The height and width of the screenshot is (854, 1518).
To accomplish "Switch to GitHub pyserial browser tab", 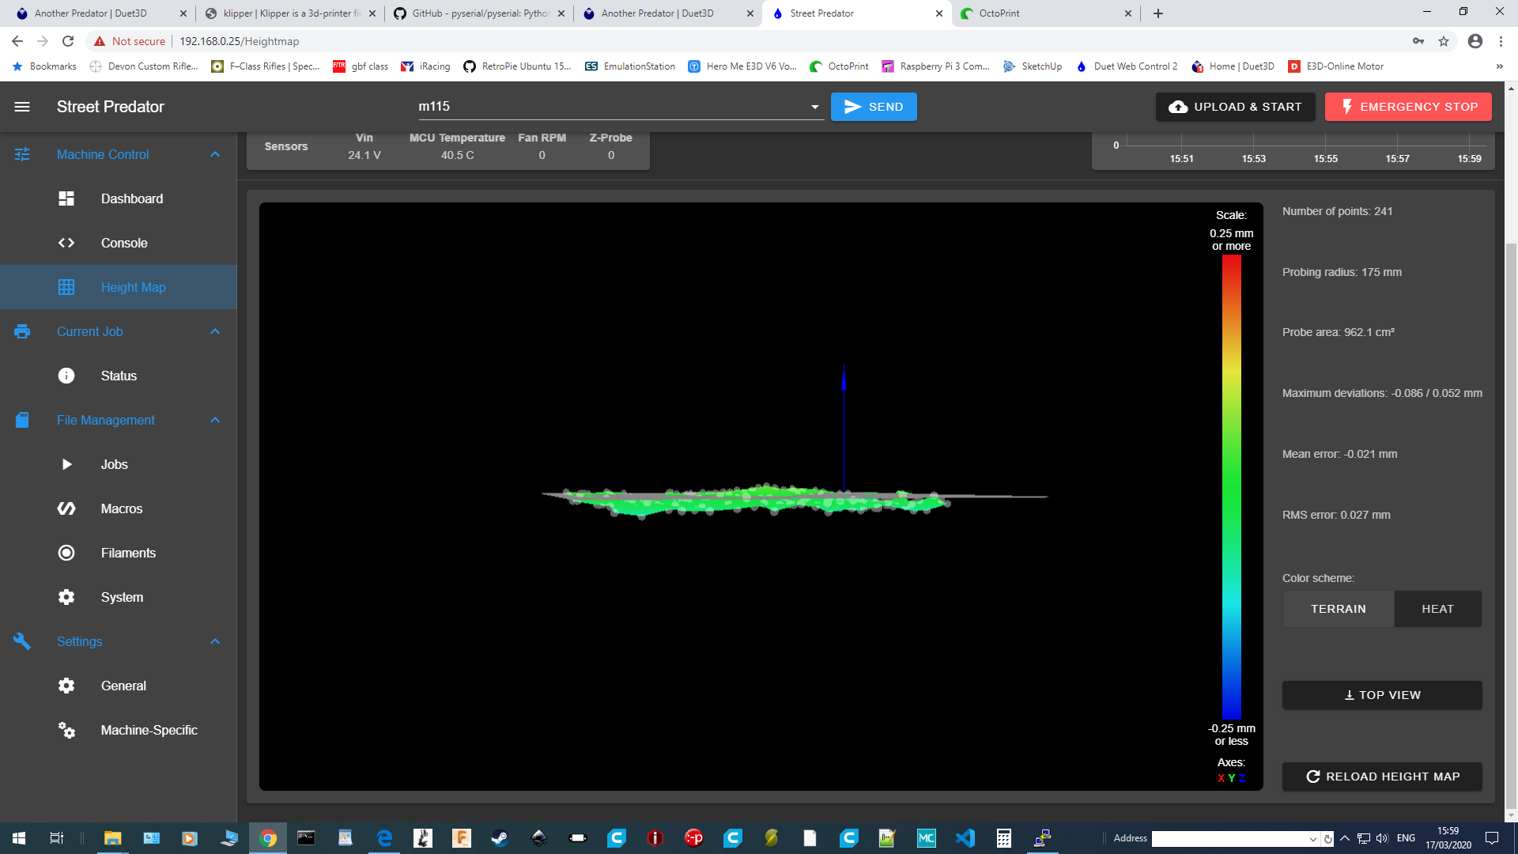I will (x=478, y=13).
